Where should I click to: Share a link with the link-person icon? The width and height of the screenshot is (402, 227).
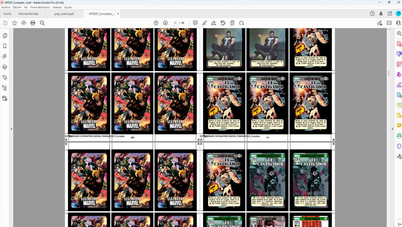(380, 23)
